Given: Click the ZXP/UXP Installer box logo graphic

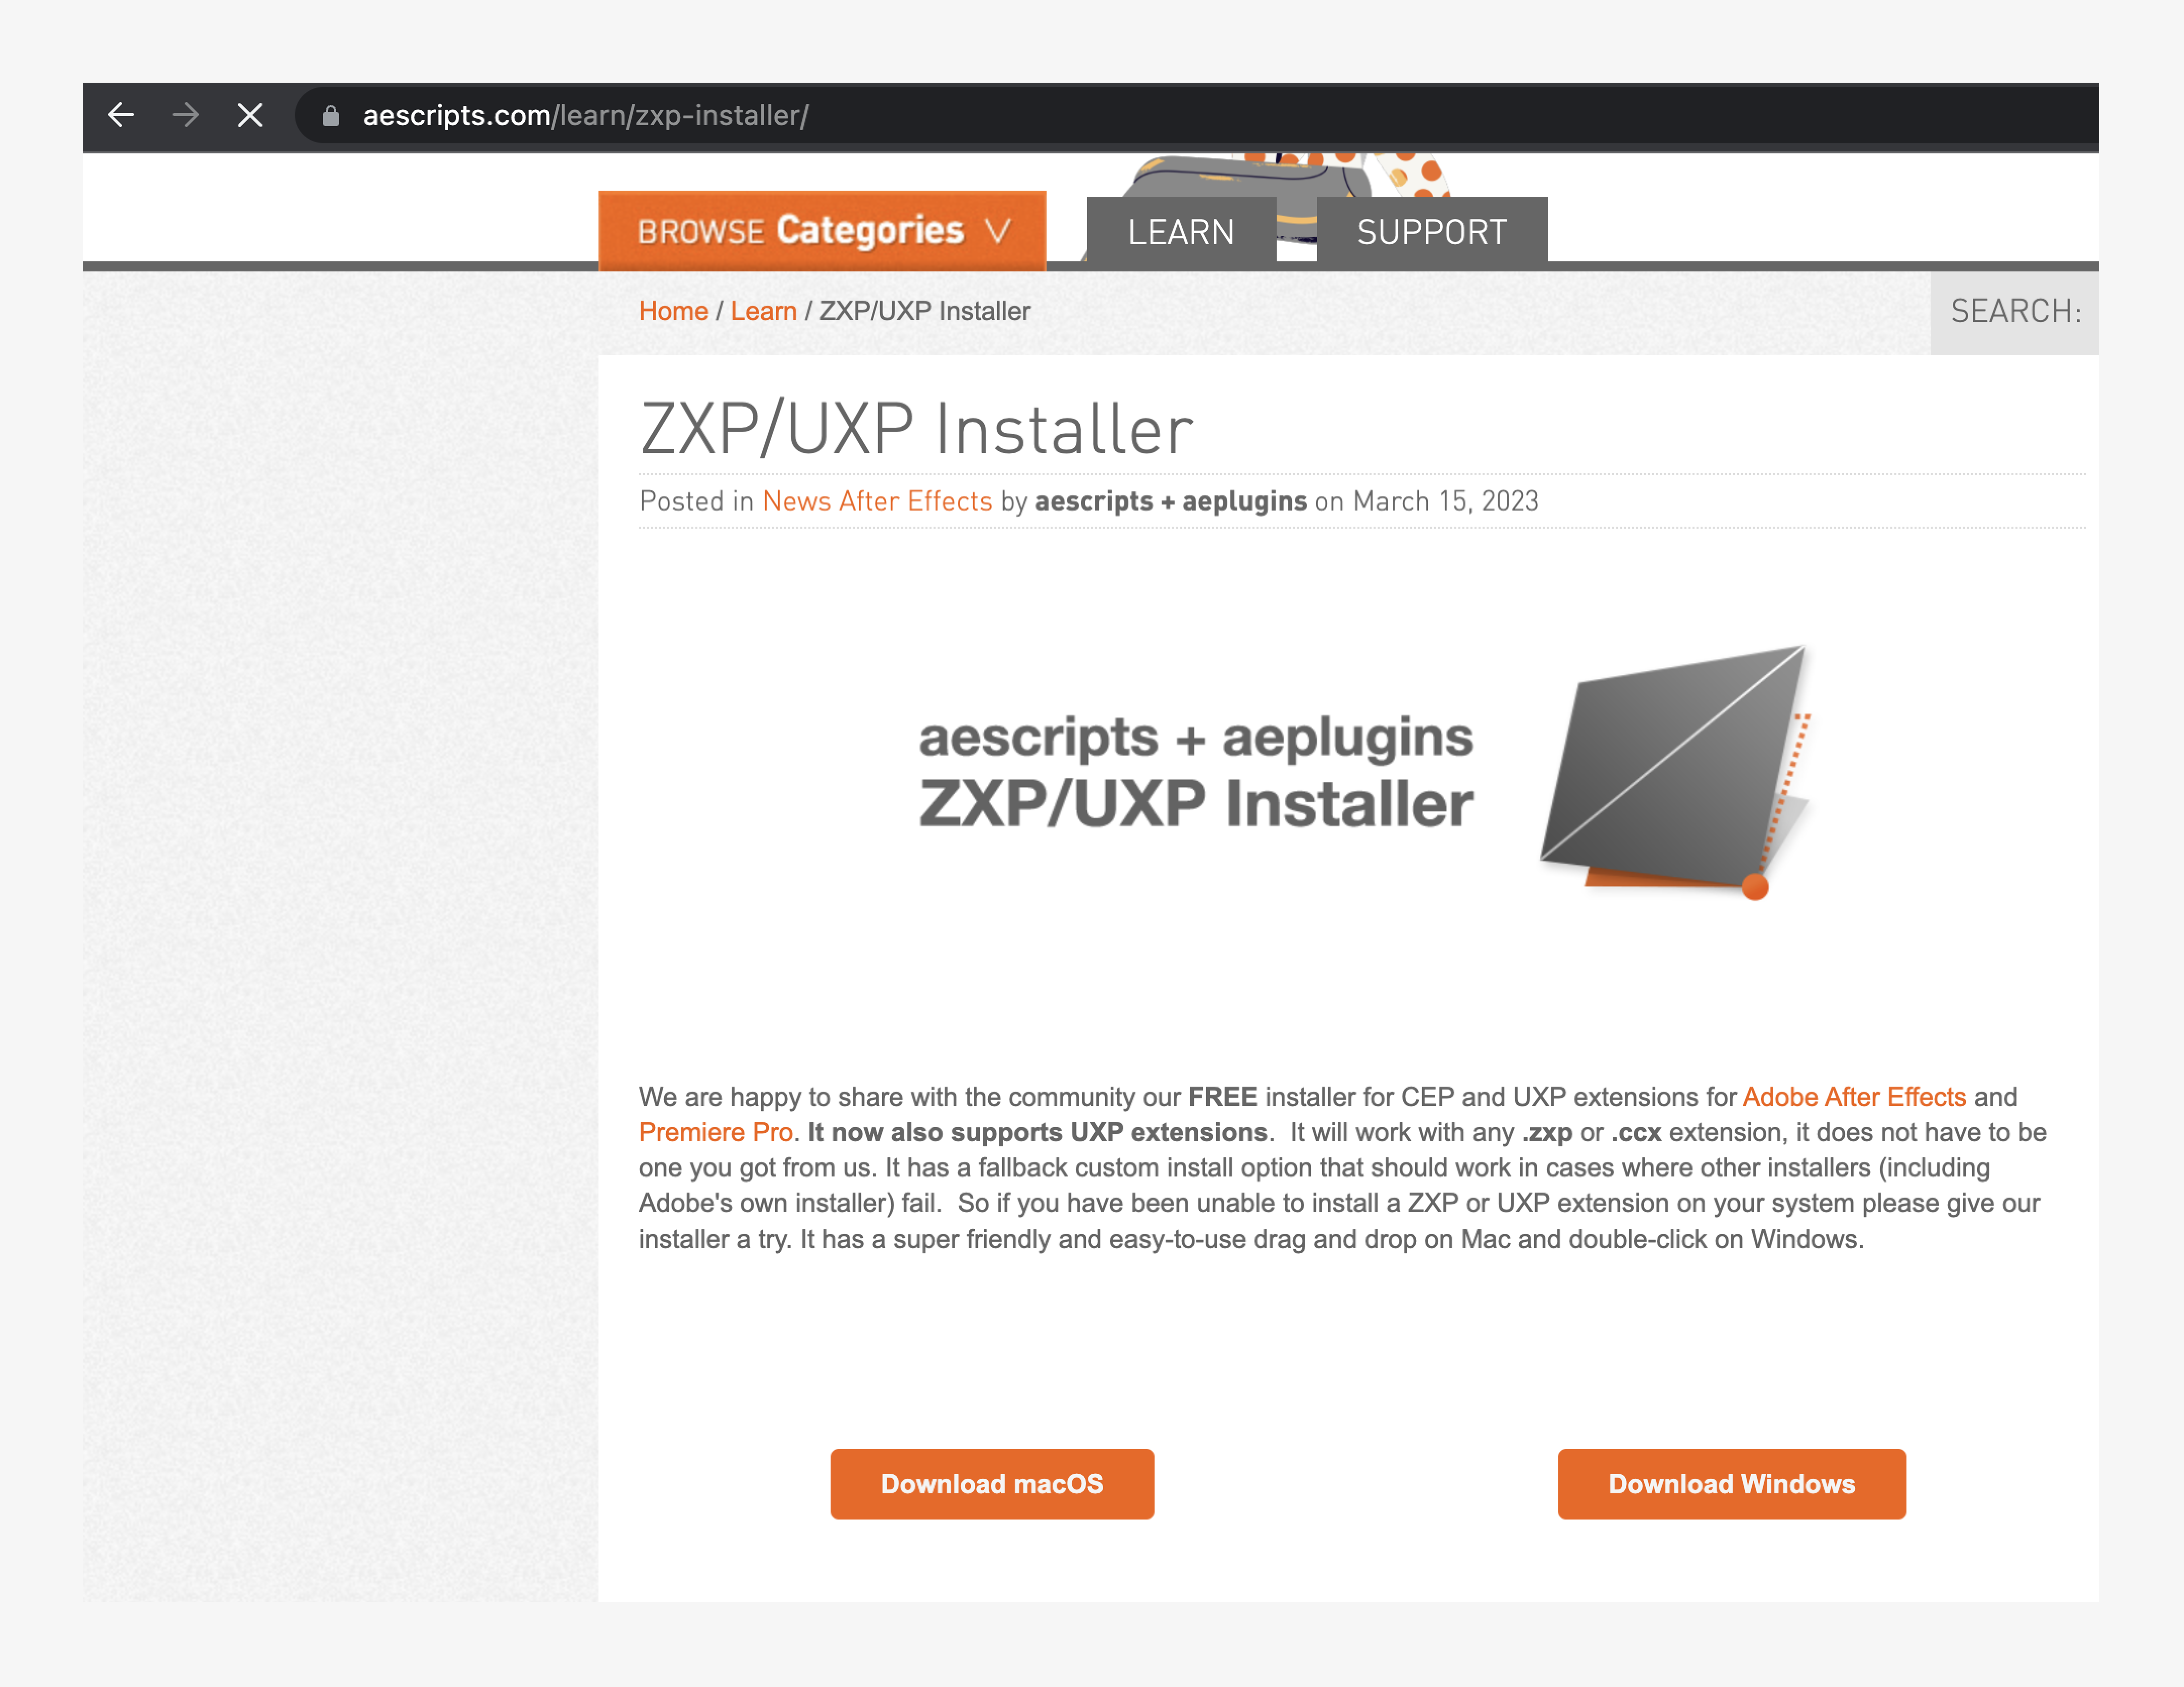Looking at the screenshot, I should pos(1677,772).
